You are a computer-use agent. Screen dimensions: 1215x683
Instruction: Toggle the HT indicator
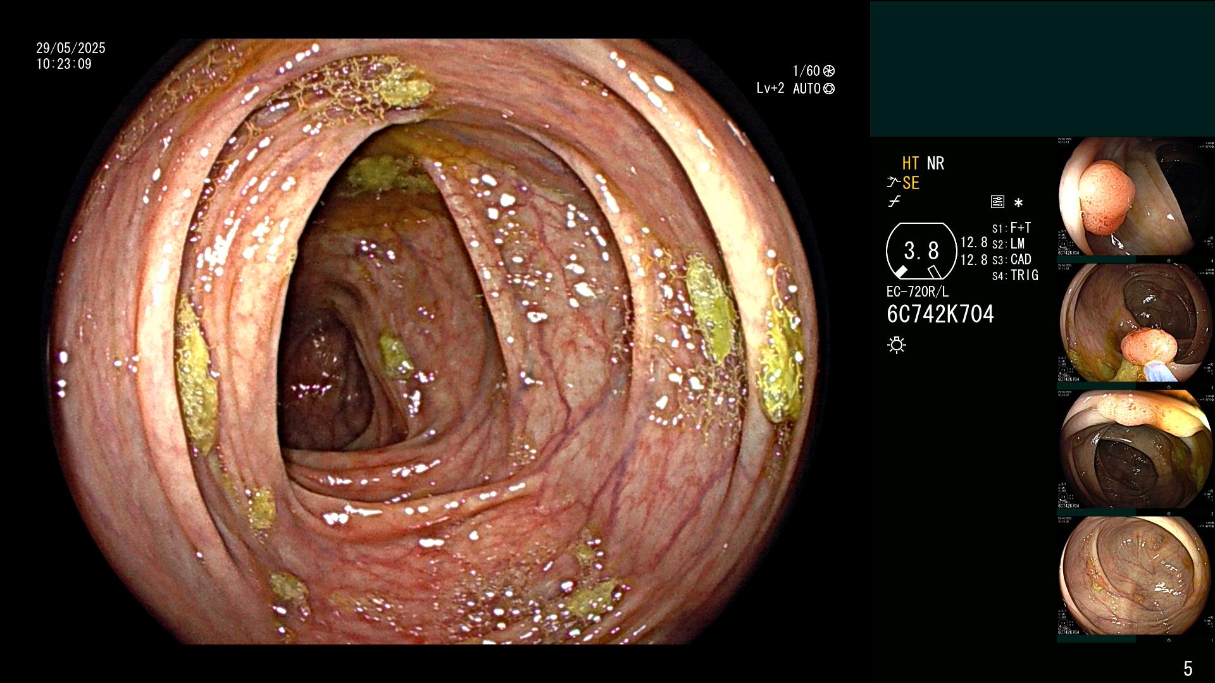tap(911, 163)
